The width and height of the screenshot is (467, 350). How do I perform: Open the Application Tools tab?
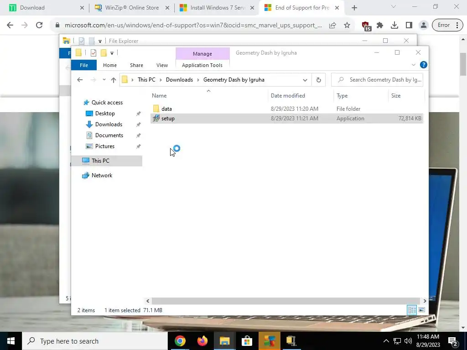tap(202, 65)
